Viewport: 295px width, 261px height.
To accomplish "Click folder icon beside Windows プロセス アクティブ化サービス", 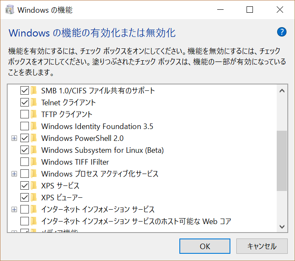I will pos(34,174).
